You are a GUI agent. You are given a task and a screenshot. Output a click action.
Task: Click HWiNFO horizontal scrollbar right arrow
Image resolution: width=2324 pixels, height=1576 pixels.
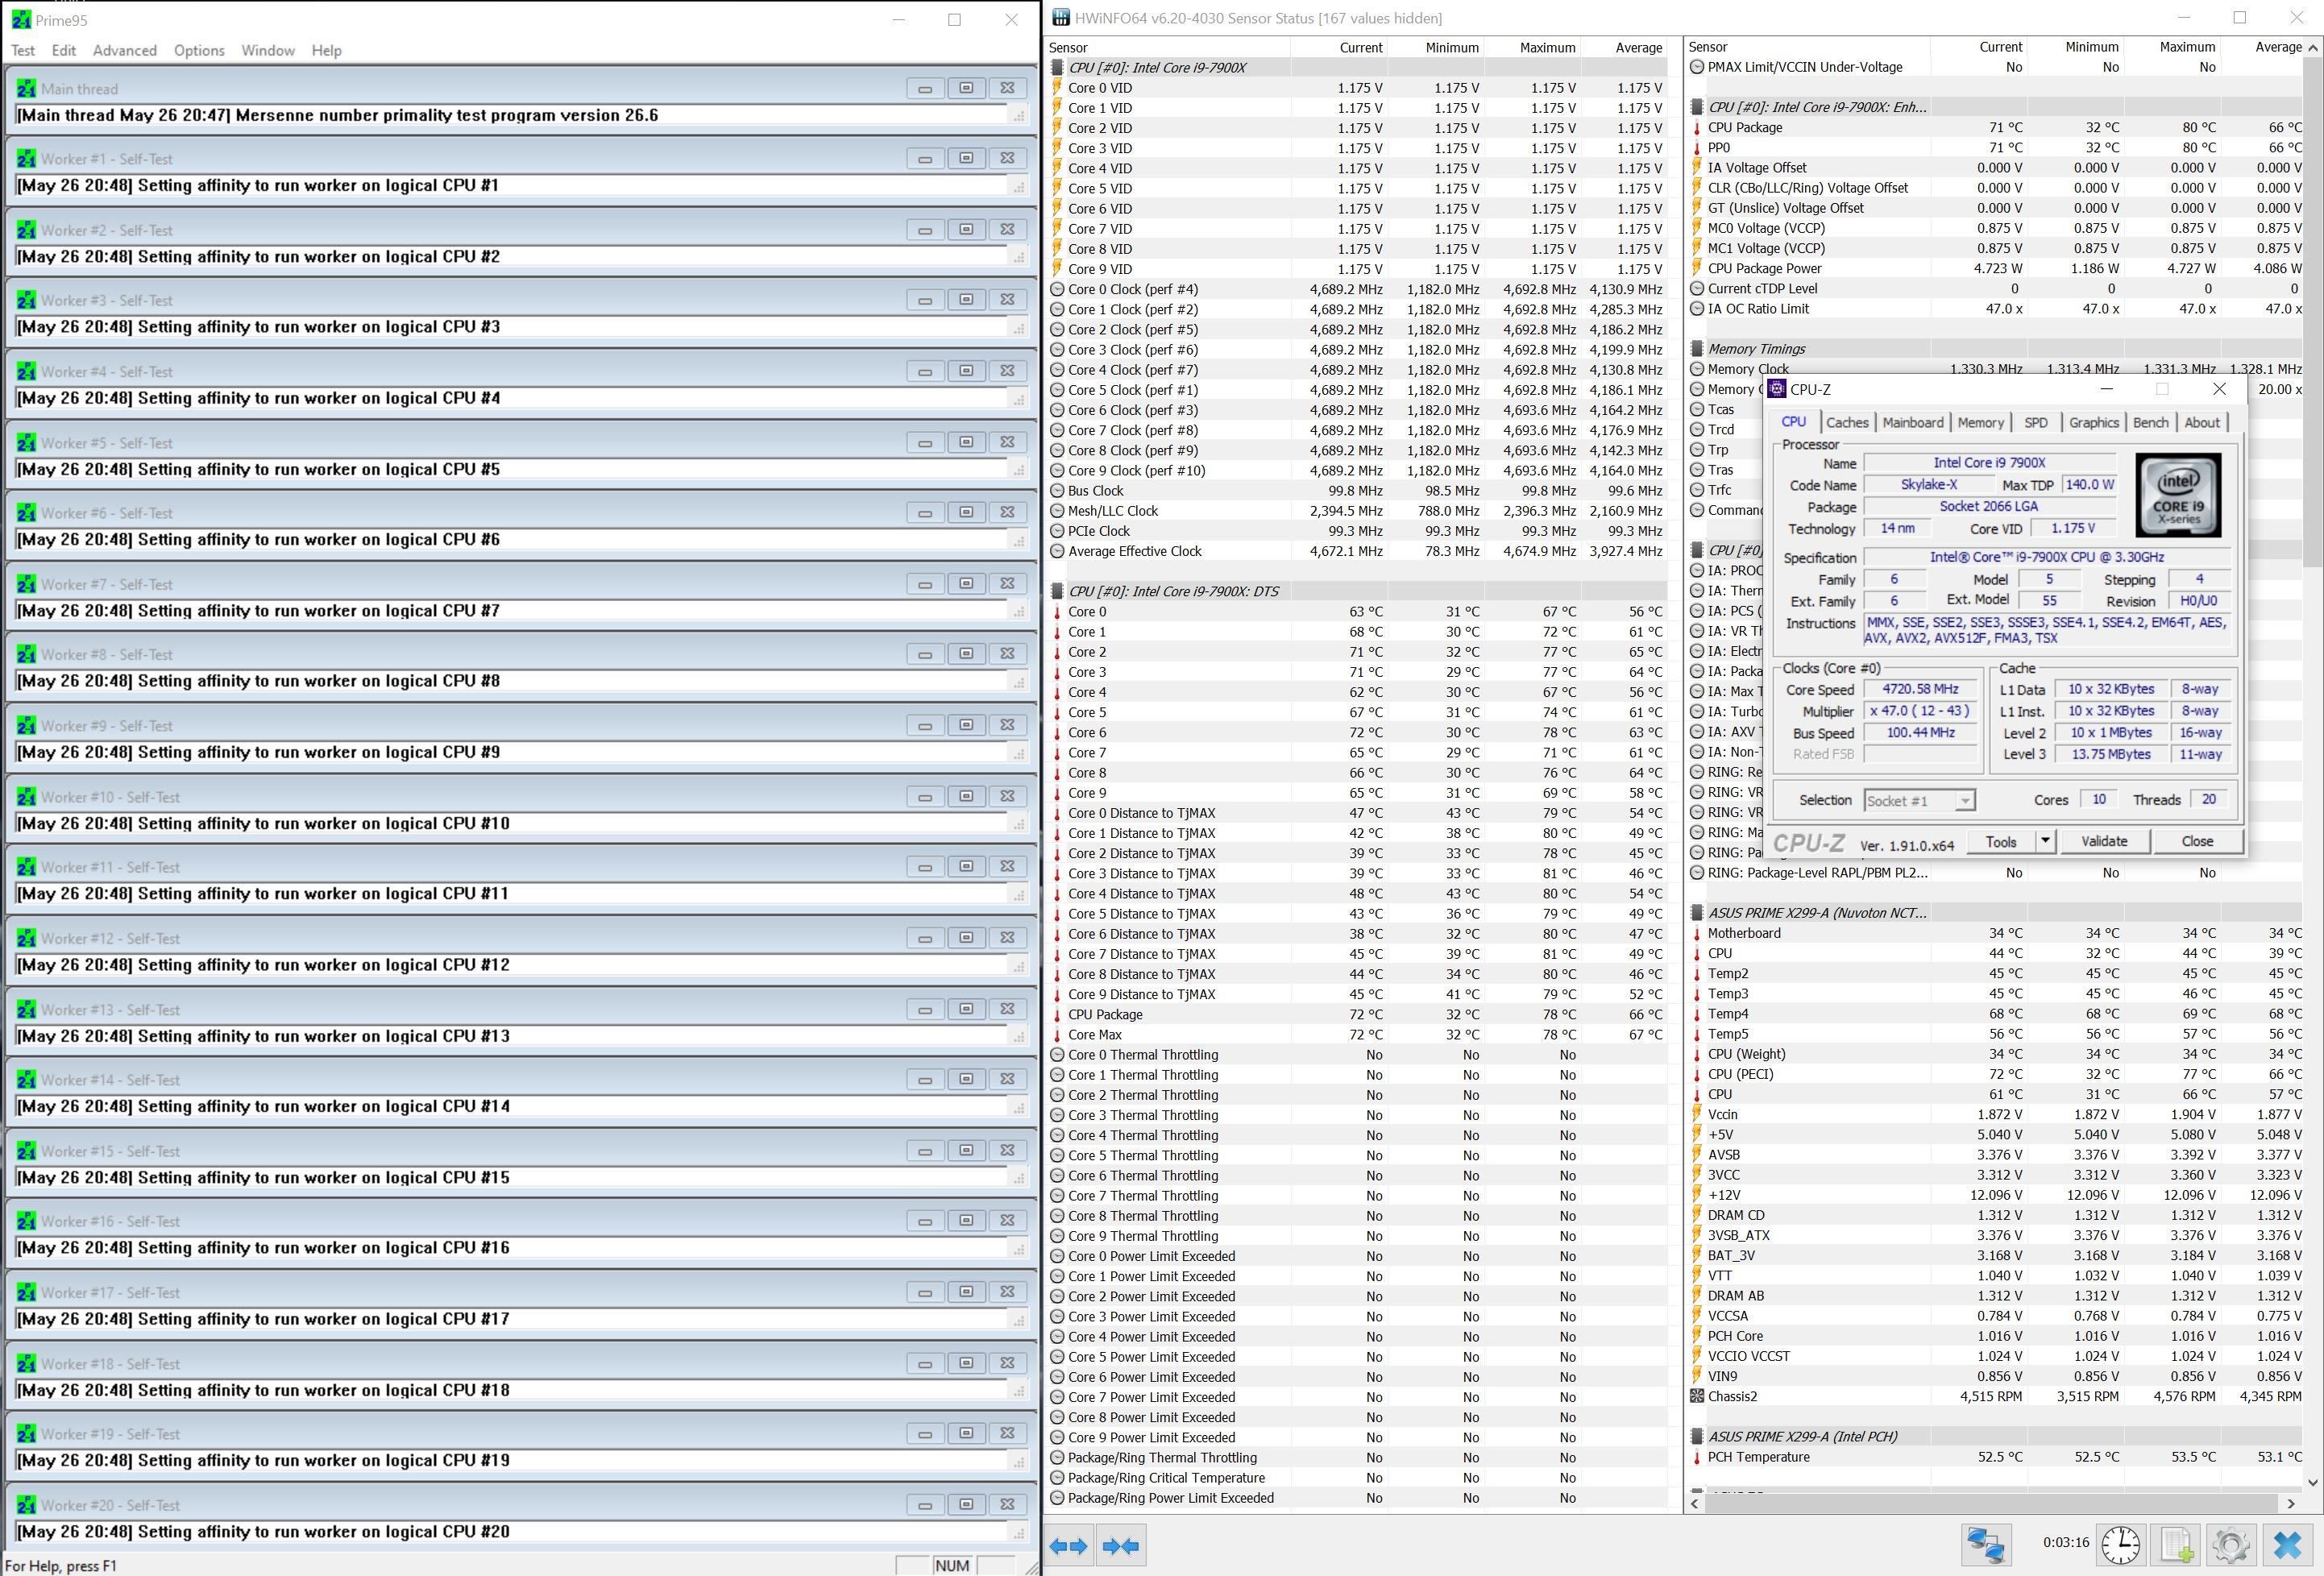tap(2291, 1503)
